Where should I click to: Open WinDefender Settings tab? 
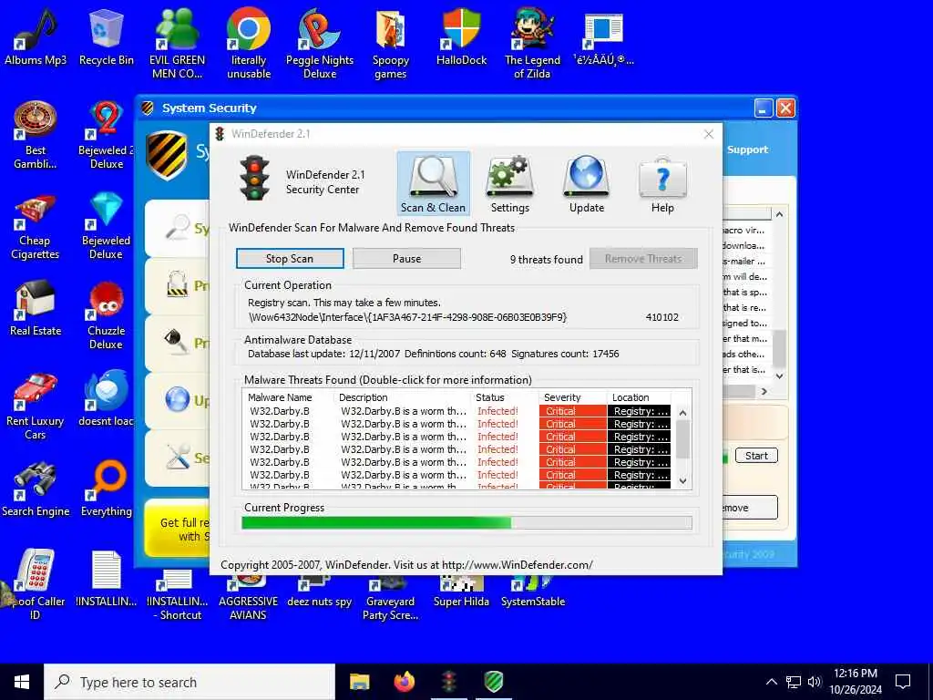(509, 183)
